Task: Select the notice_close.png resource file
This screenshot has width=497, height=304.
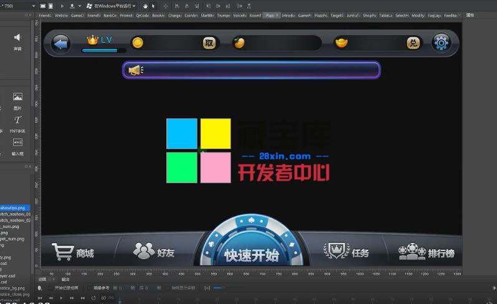Action: click(14, 294)
